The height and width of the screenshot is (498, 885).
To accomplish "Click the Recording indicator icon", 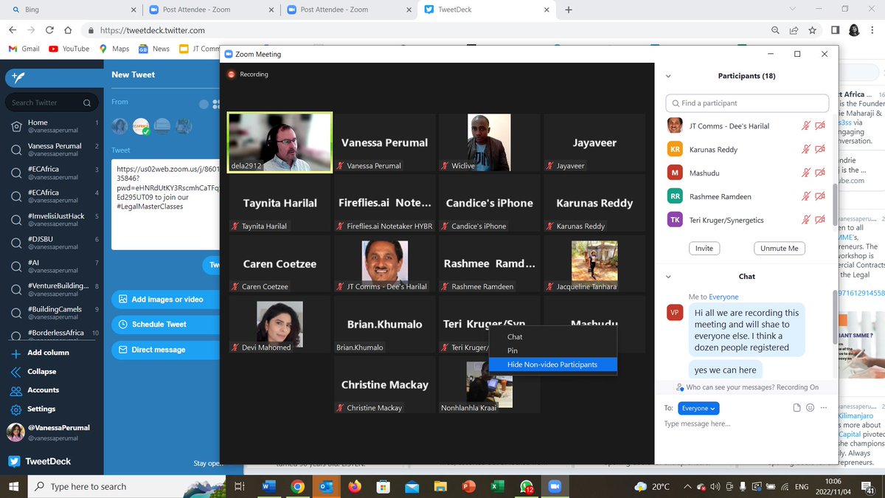I will coord(231,75).
